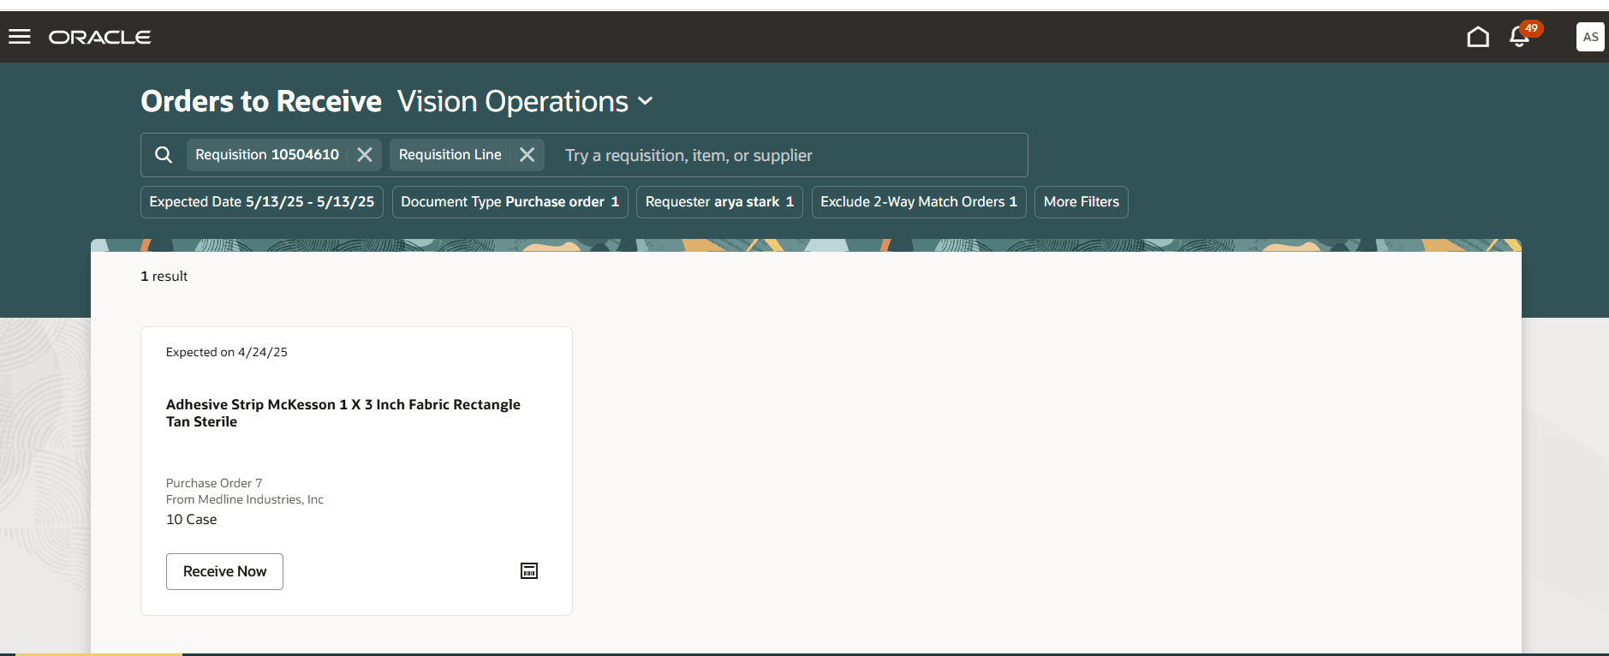Select the Requisition 10504610 chip label

pos(267,155)
